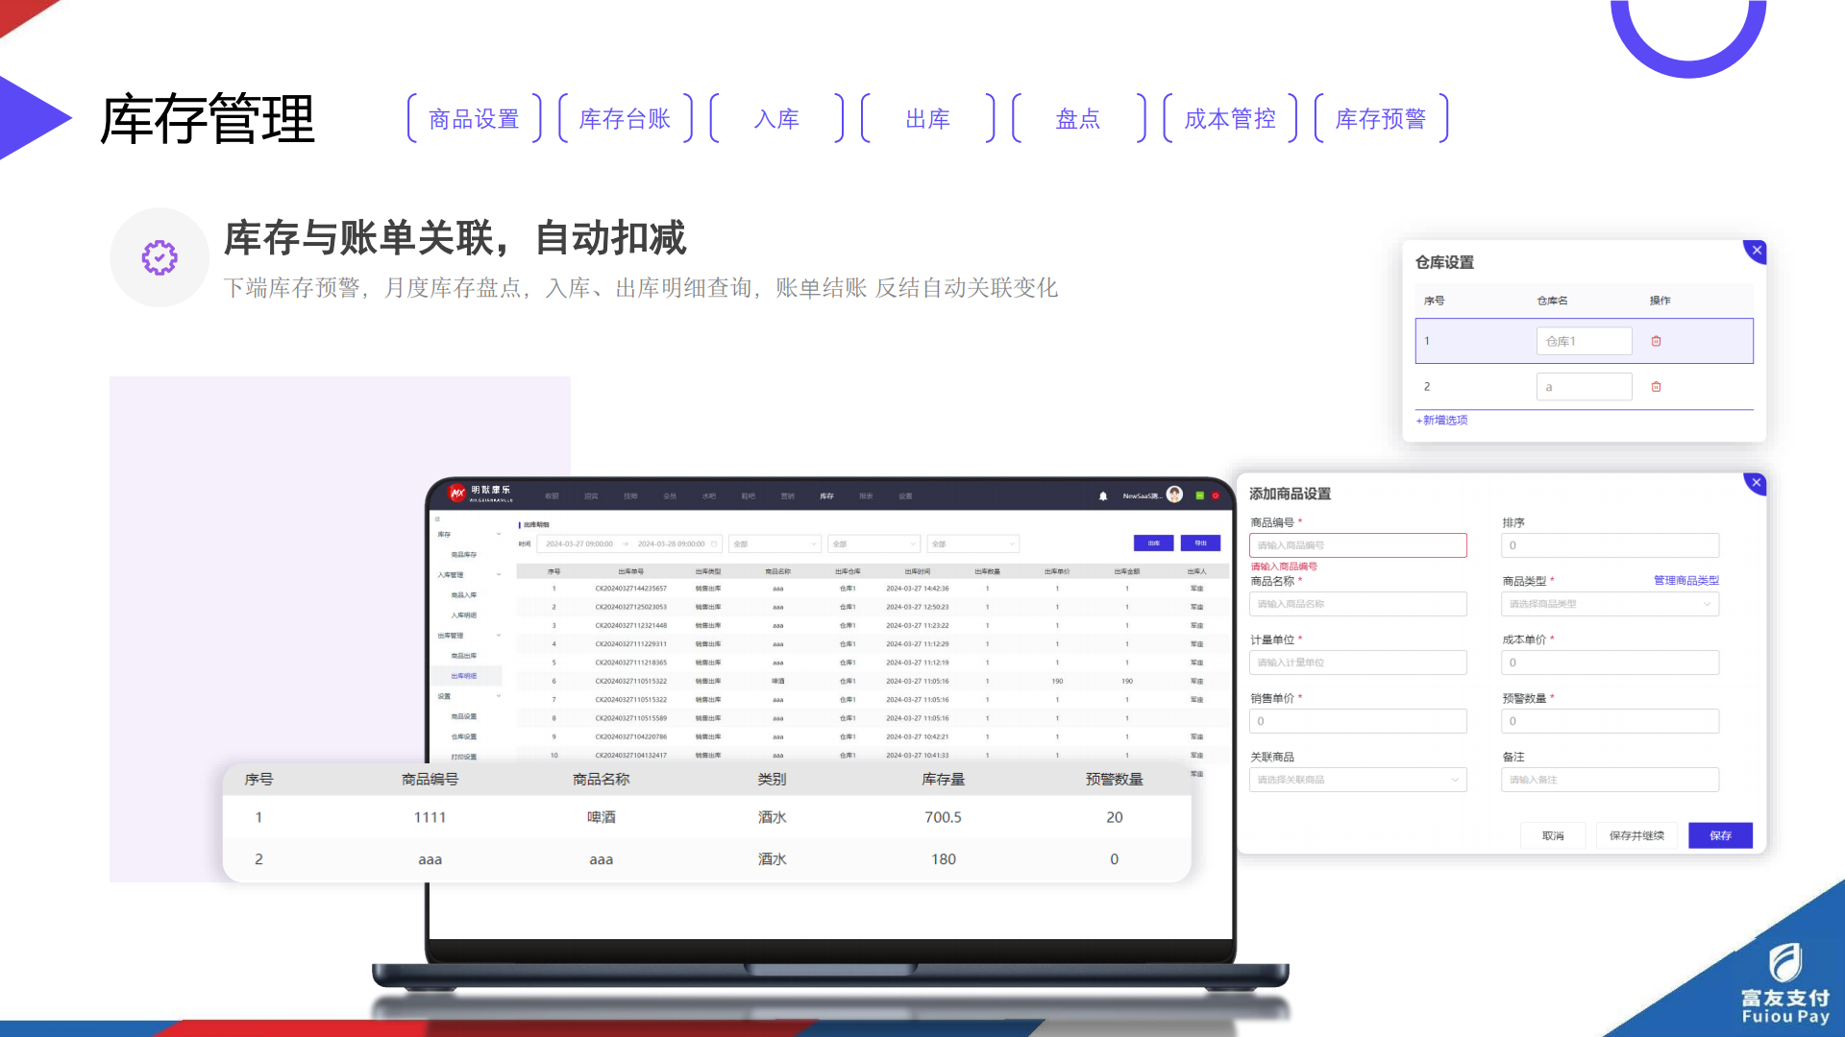Screen dimensions: 1845x1037
Task: Close the 仓库设置 dialog with X
Action: point(1756,251)
